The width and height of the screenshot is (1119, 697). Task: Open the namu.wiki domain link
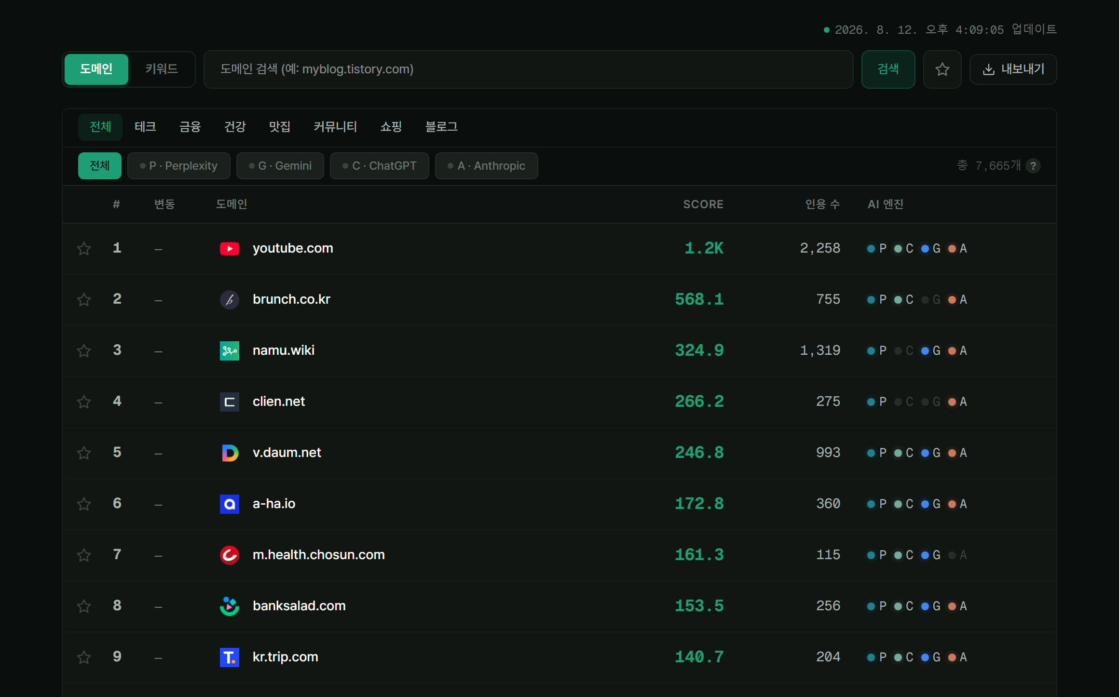(284, 350)
